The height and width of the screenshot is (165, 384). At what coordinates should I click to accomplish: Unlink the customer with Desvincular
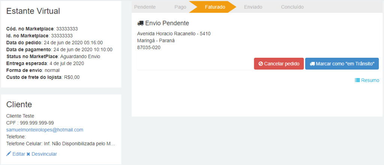[42, 154]
